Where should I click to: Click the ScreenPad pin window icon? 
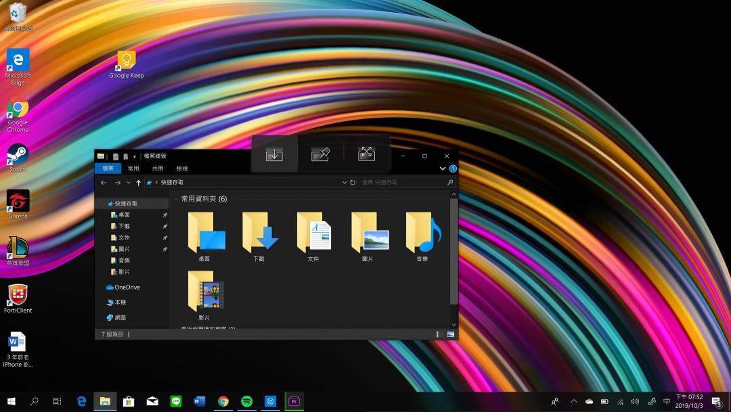pos(320,154)
